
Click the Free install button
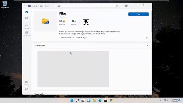coord(138,14)
